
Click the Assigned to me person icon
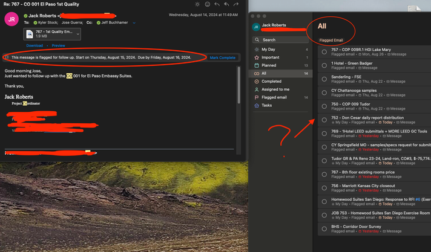tap(257, 89)
